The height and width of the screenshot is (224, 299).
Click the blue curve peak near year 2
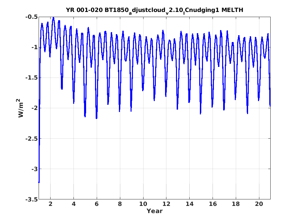point(53,18)
